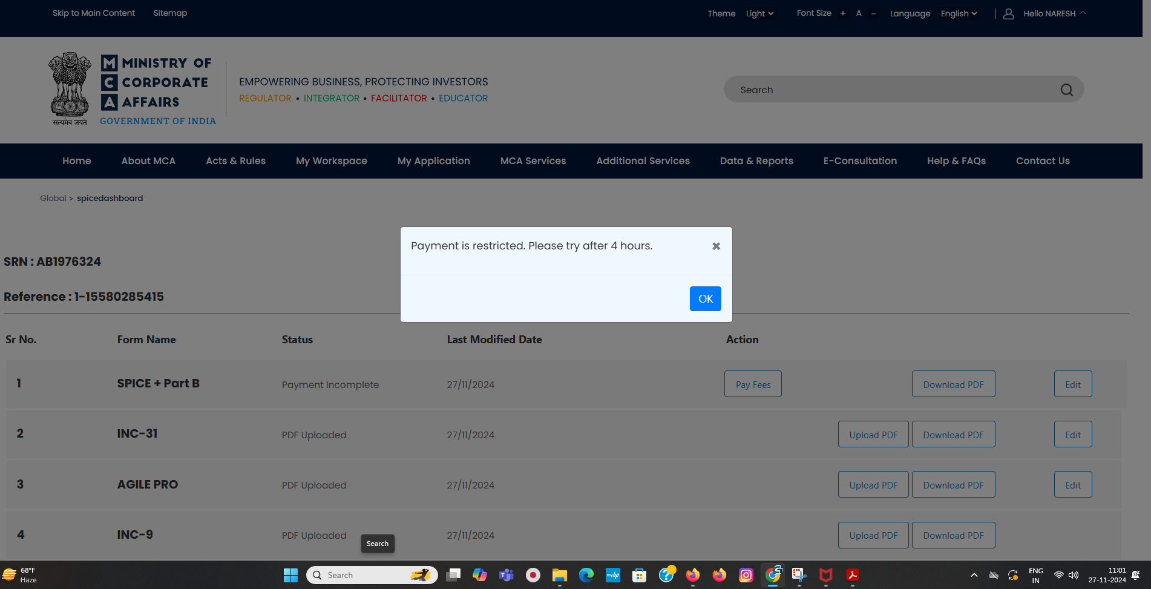1151x589 pixels.
Task: Open the Windows Start menu
Action: 290,575
